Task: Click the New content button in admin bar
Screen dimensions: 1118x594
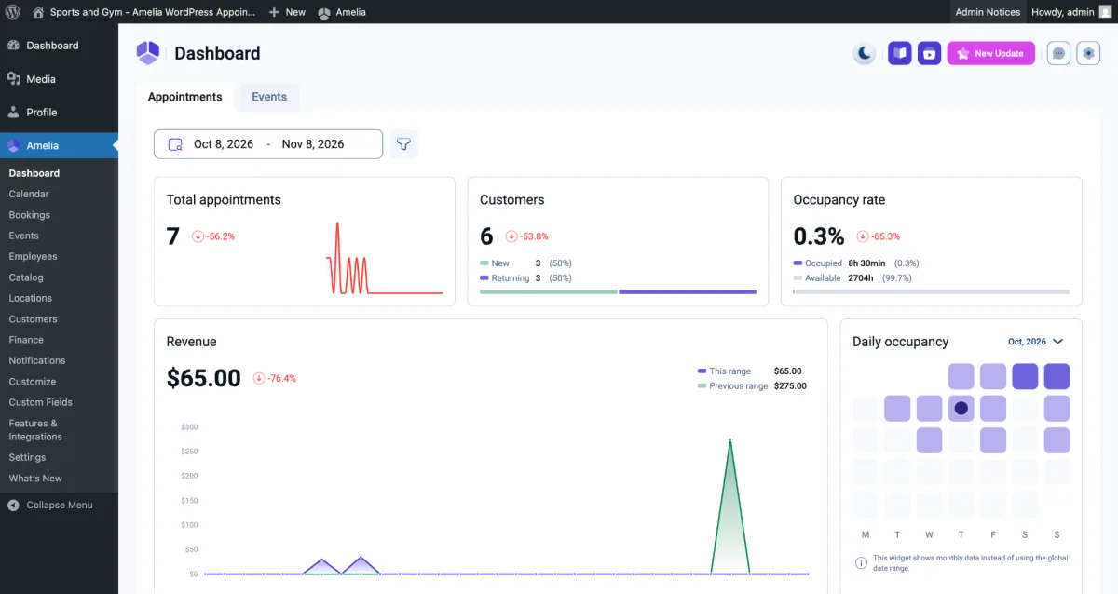Action: click(x=287, y=12)
